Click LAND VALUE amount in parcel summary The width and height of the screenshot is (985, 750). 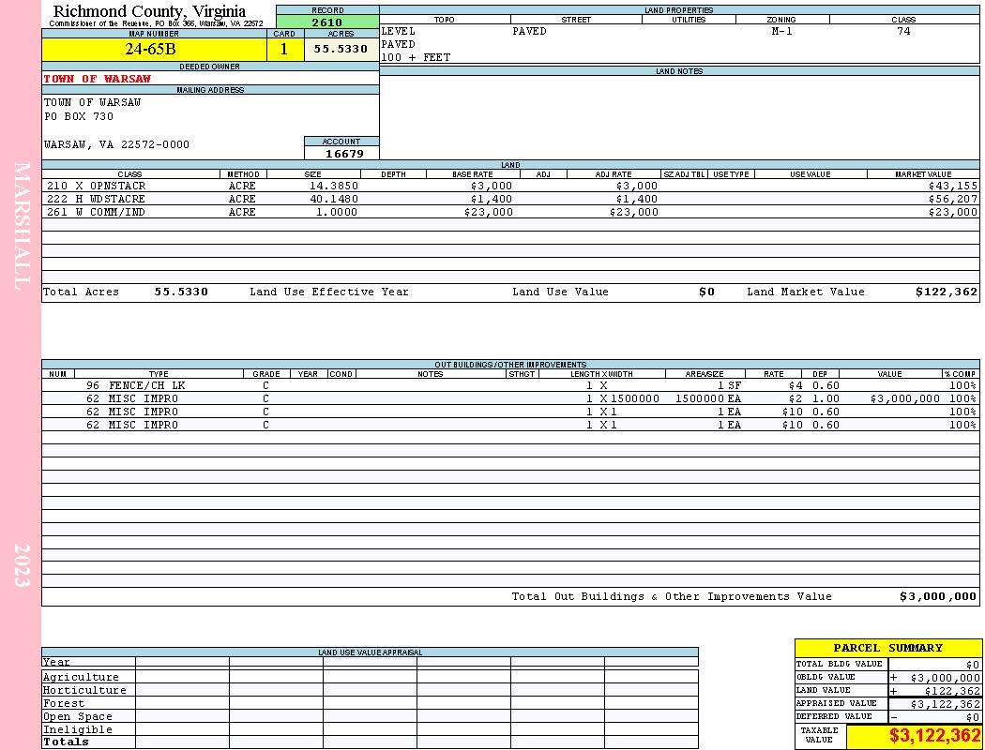952,691
